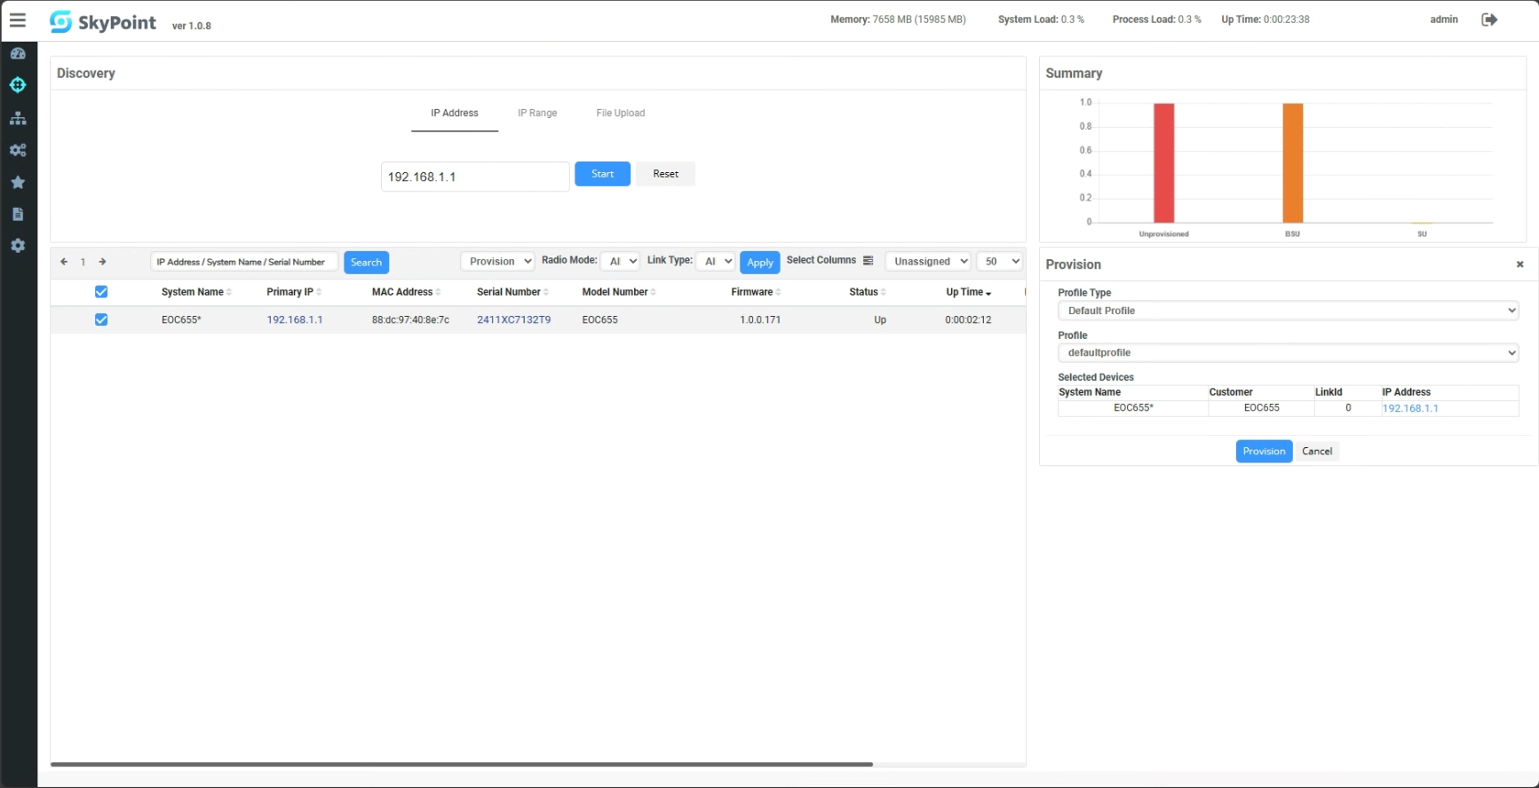Open the hamburger menu in header
The height and width of the screenshot is (788, 1539).
[18, 20]
